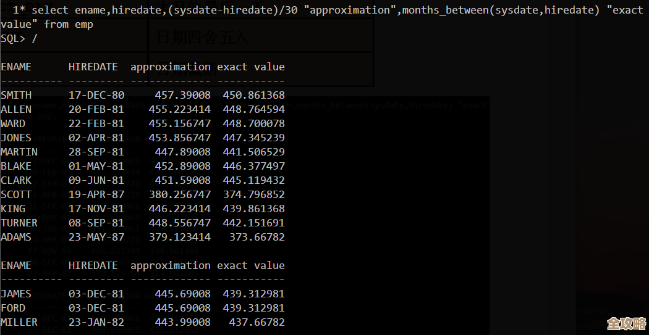Click the SQL> prompt line

(19, 38)
